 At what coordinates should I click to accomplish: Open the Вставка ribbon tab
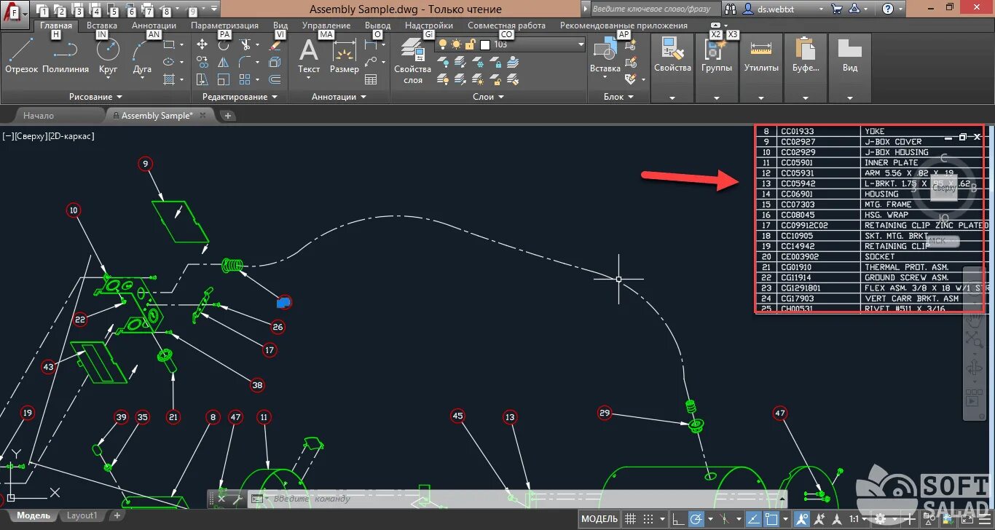point(102,25)
